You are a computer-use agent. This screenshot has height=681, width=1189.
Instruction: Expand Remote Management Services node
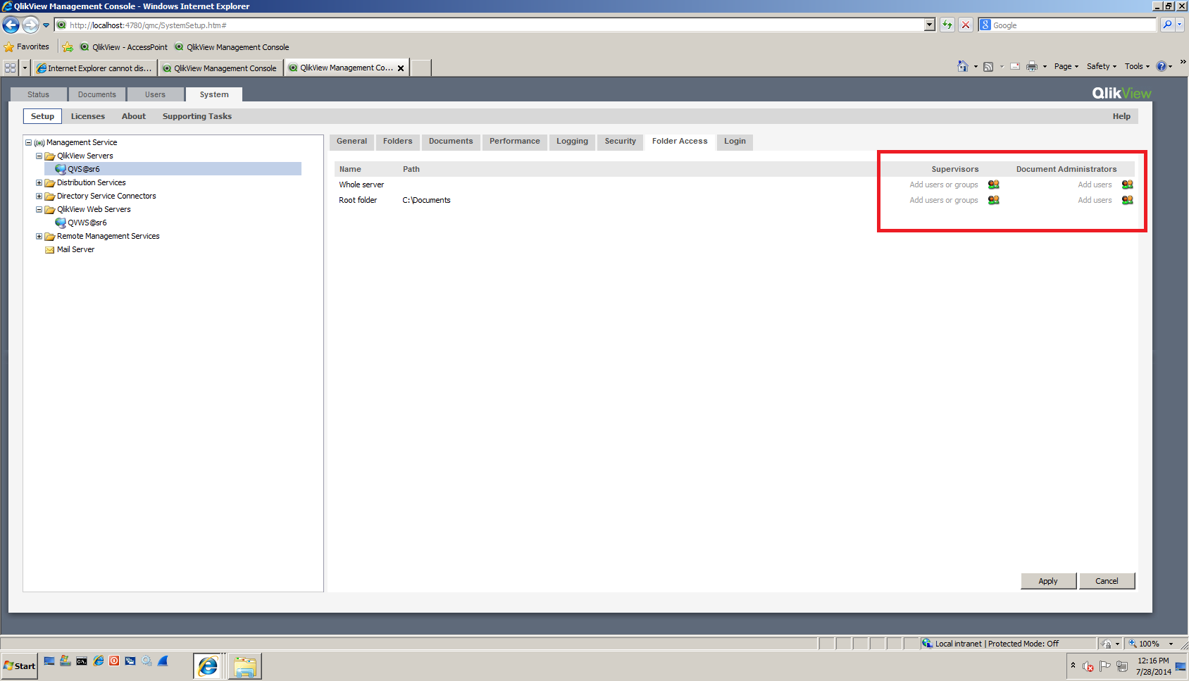pos(39,236)
